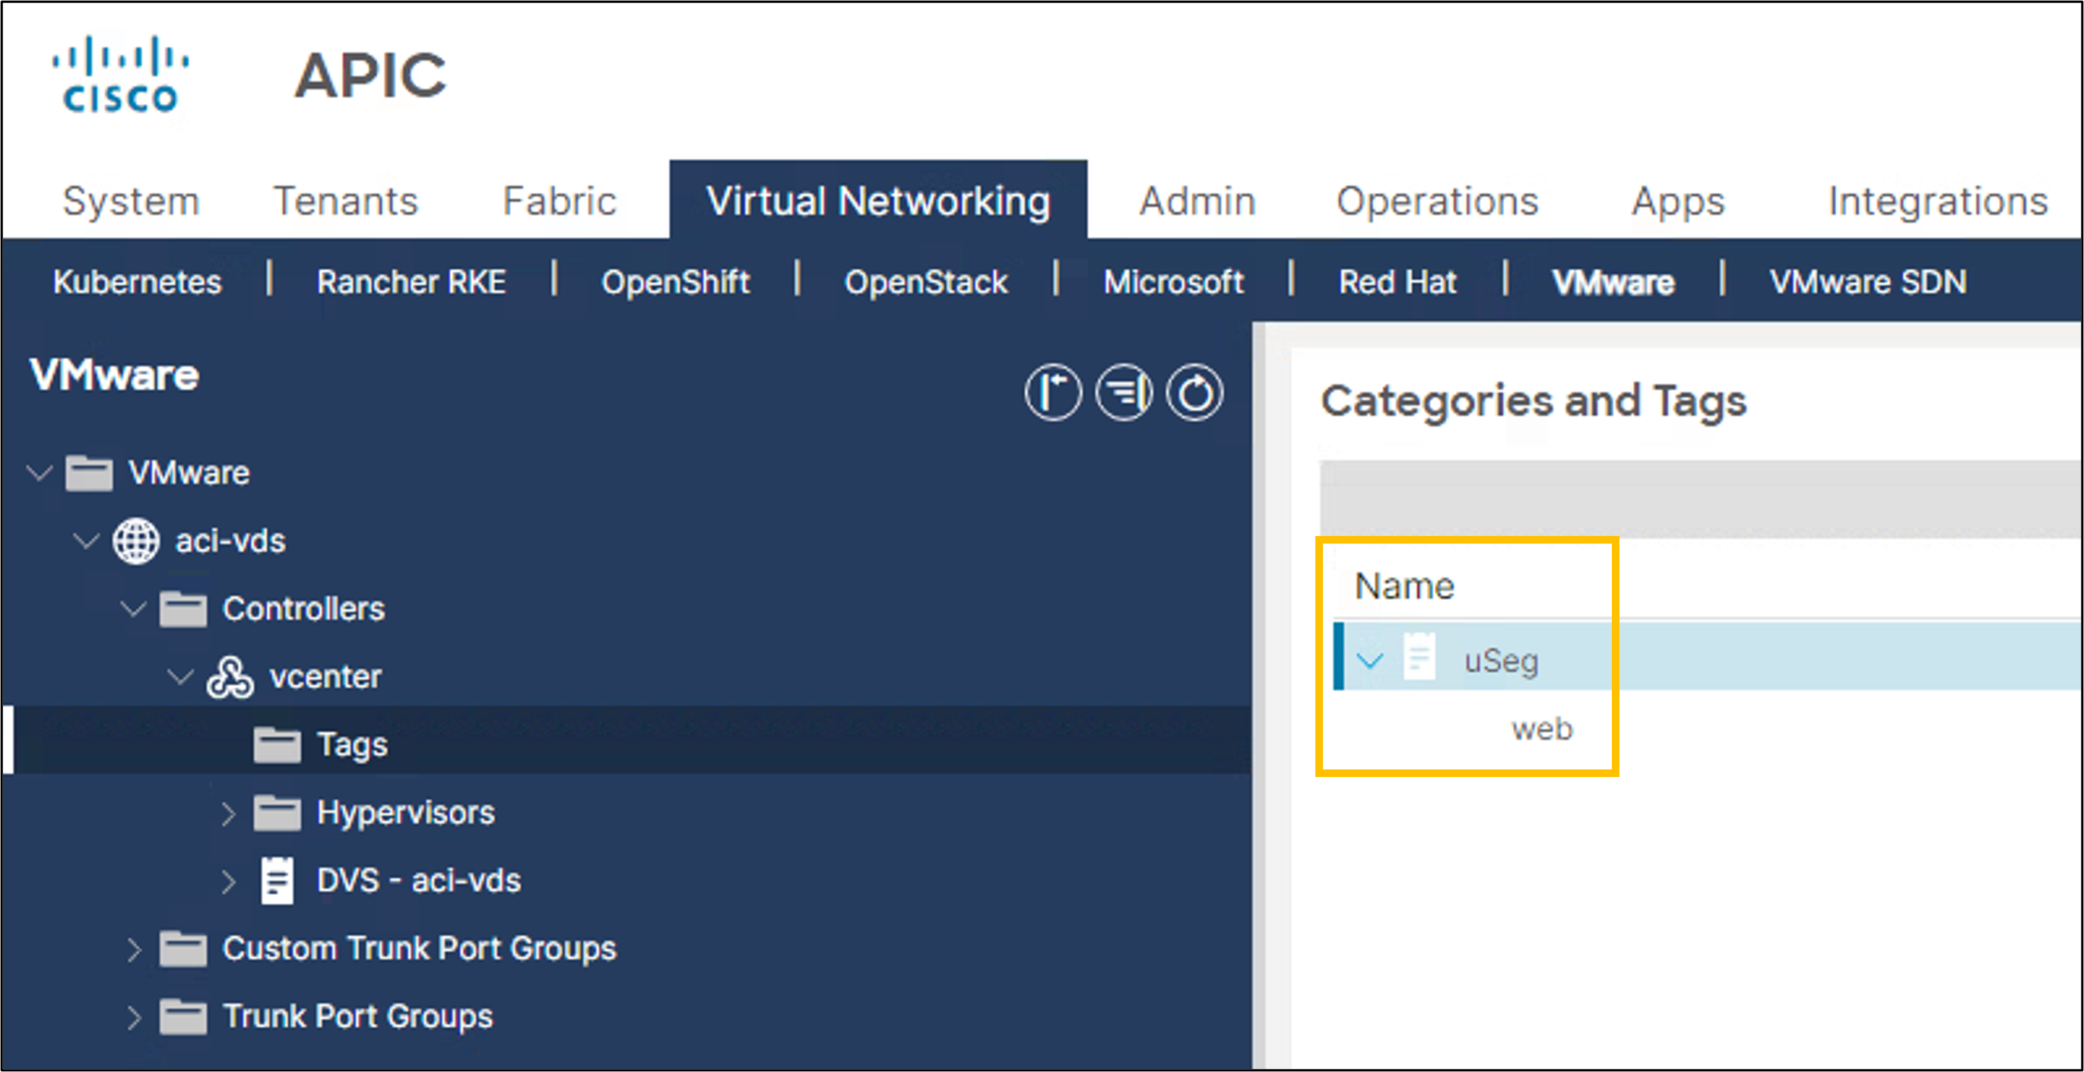Select Controllers in the tree
2084x1072 pixels.
point(303,608)
